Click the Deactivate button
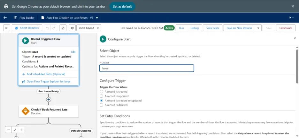This screenshot has width=299, height=138. [x=286, y=28]
